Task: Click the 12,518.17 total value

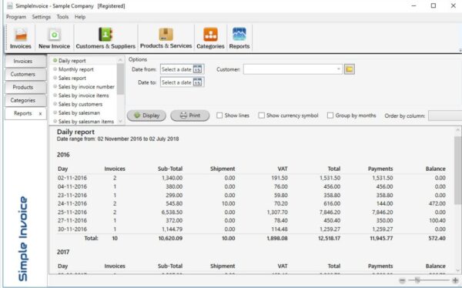Action: [x=329, y=238]
